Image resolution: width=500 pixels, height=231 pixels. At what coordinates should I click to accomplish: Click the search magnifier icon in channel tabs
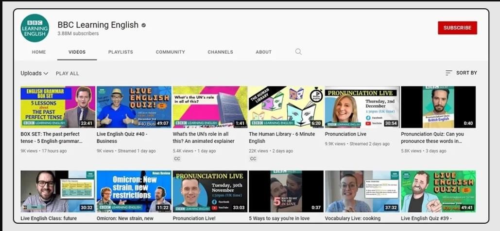point(298,52)
